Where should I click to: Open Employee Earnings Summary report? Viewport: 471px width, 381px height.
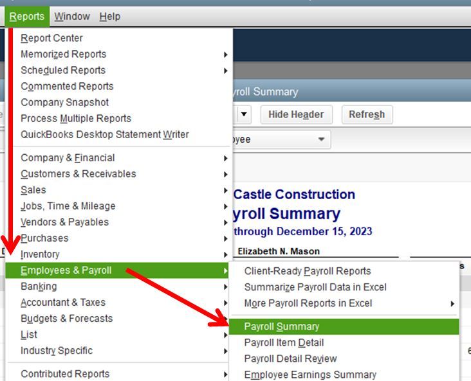344,375
